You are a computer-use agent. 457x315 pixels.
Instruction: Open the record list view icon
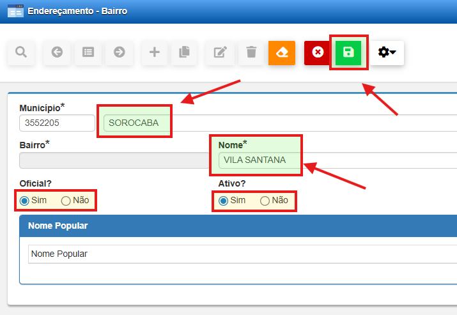point(88,52)
